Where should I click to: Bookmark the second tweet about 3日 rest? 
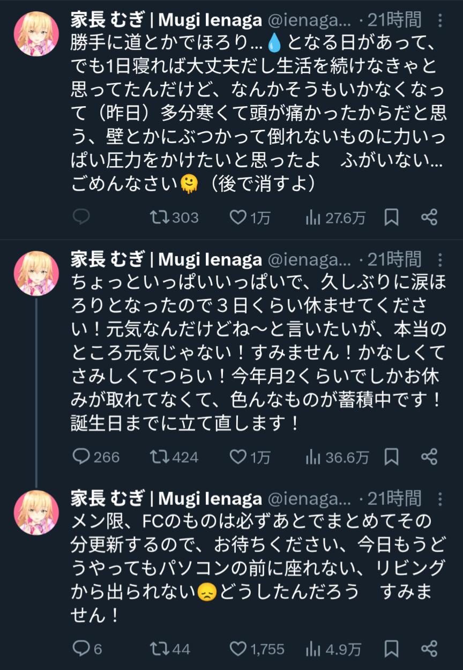click(x=392, y=457)
